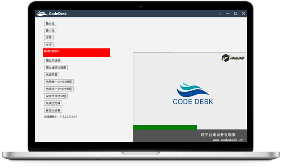The image size is (282, 168).
Task: Click the 关闭 button
Action: click(49, 45)
